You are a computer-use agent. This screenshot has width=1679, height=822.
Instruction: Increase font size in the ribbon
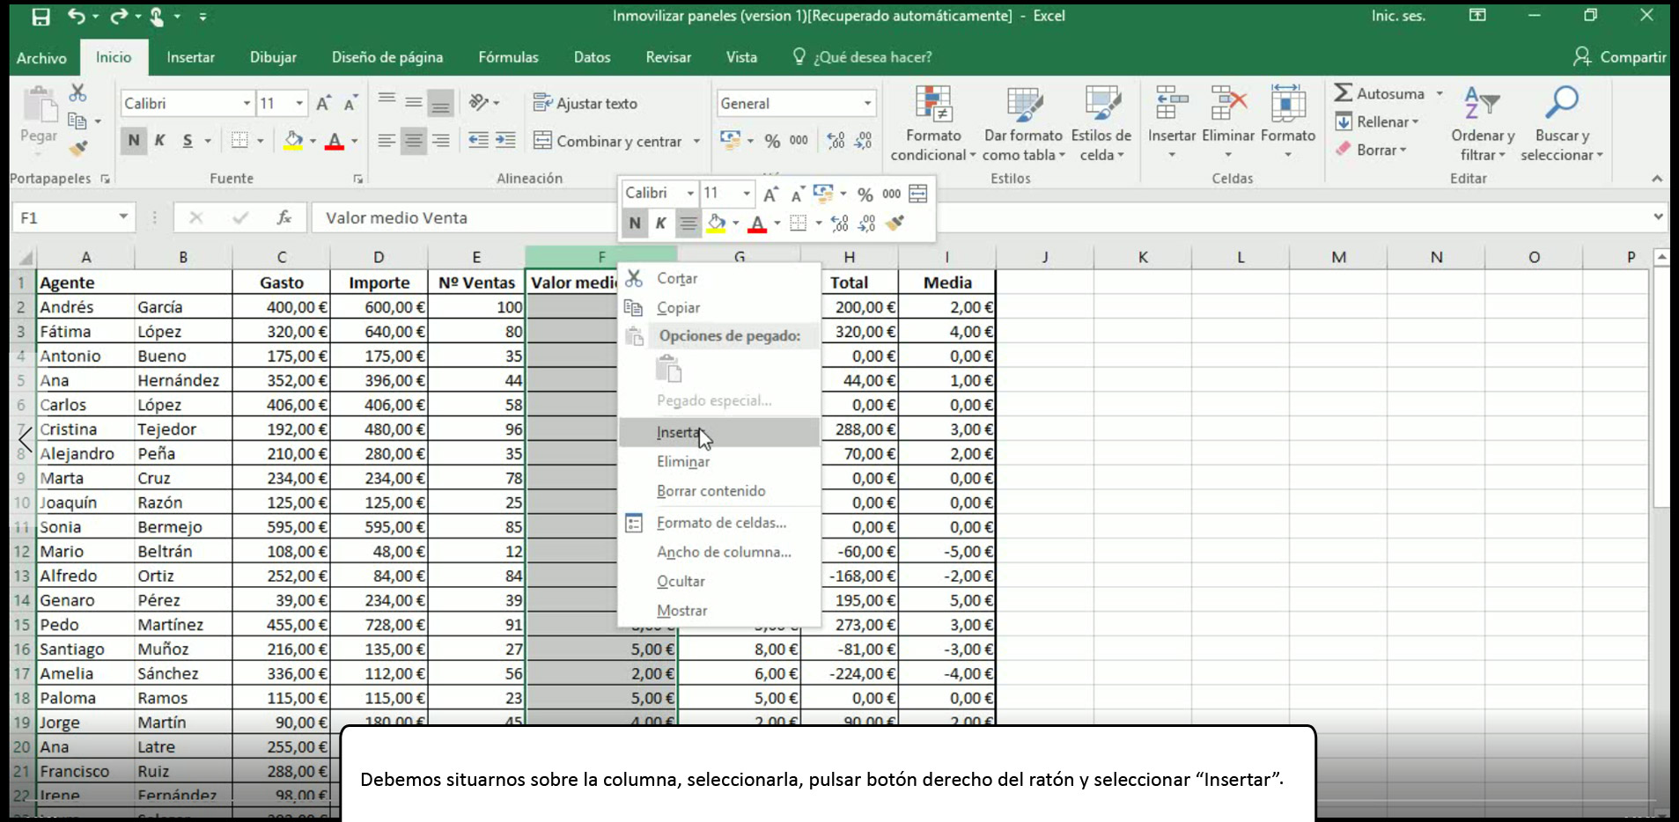point(323,103)
